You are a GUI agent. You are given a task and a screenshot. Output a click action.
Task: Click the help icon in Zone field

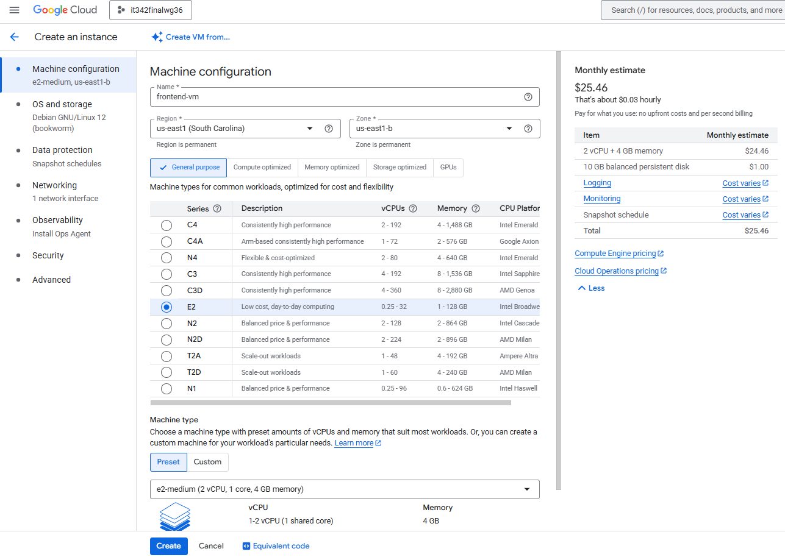point(528,129)
